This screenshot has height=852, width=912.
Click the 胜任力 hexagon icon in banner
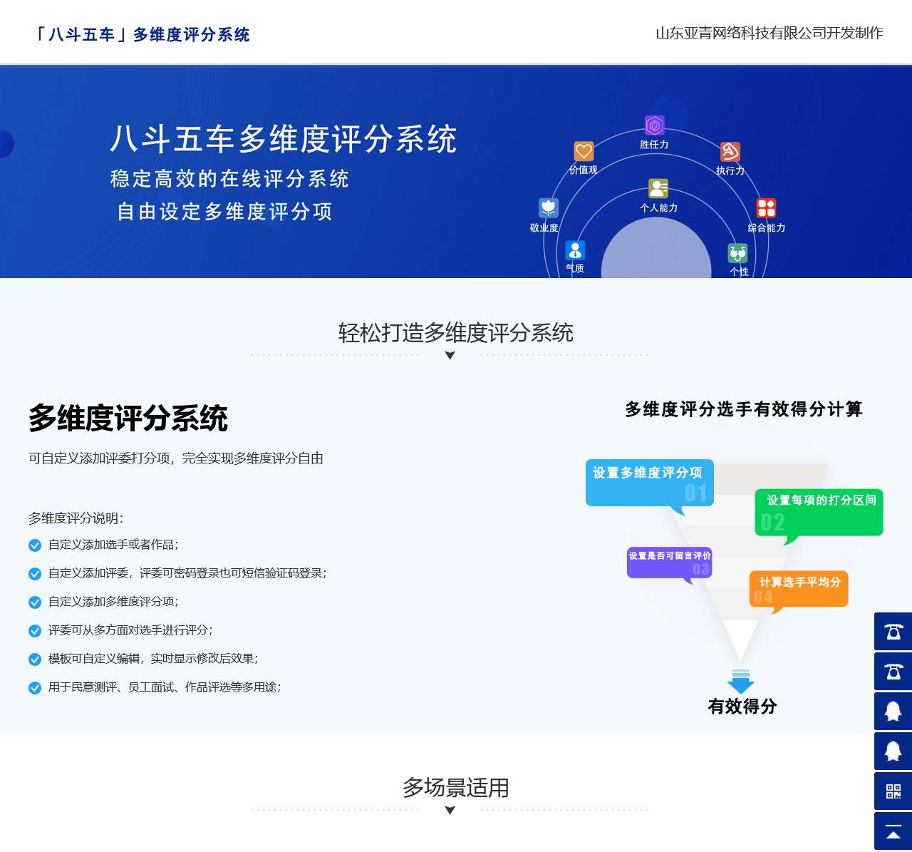point(655,125)
